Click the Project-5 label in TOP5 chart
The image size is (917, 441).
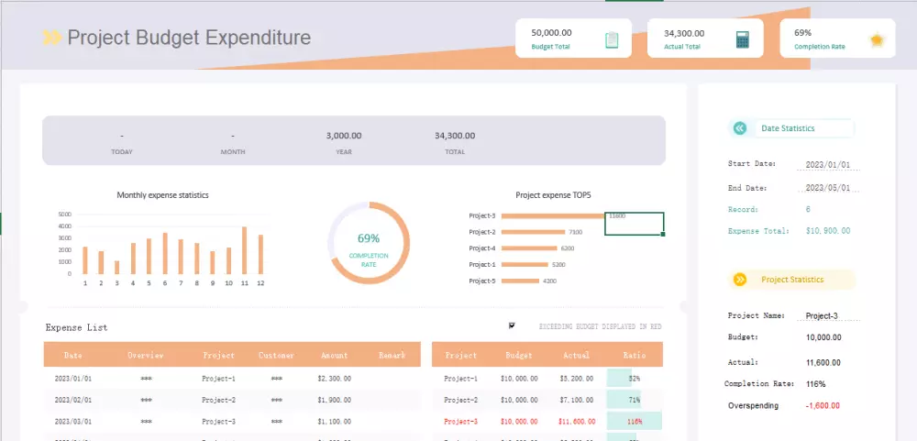tap(482, 281)
